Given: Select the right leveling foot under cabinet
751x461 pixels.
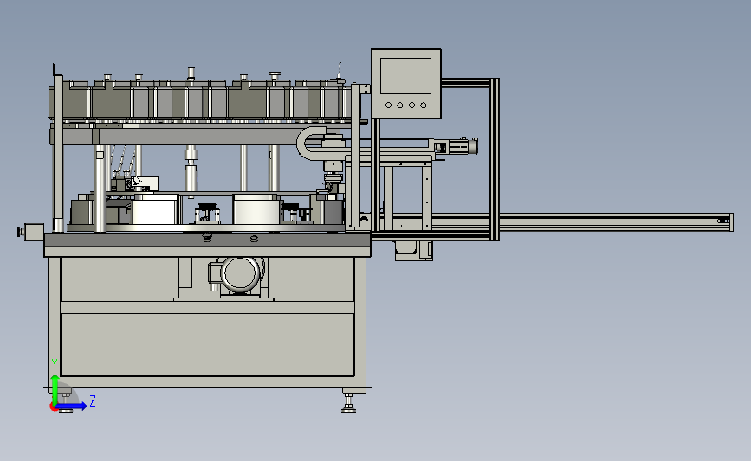Looking at the screenshot, I should click(x=349, y=400).
